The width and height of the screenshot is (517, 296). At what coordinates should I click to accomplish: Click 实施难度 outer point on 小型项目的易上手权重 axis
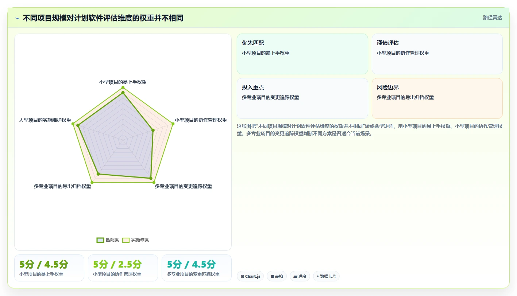point(123,87)
